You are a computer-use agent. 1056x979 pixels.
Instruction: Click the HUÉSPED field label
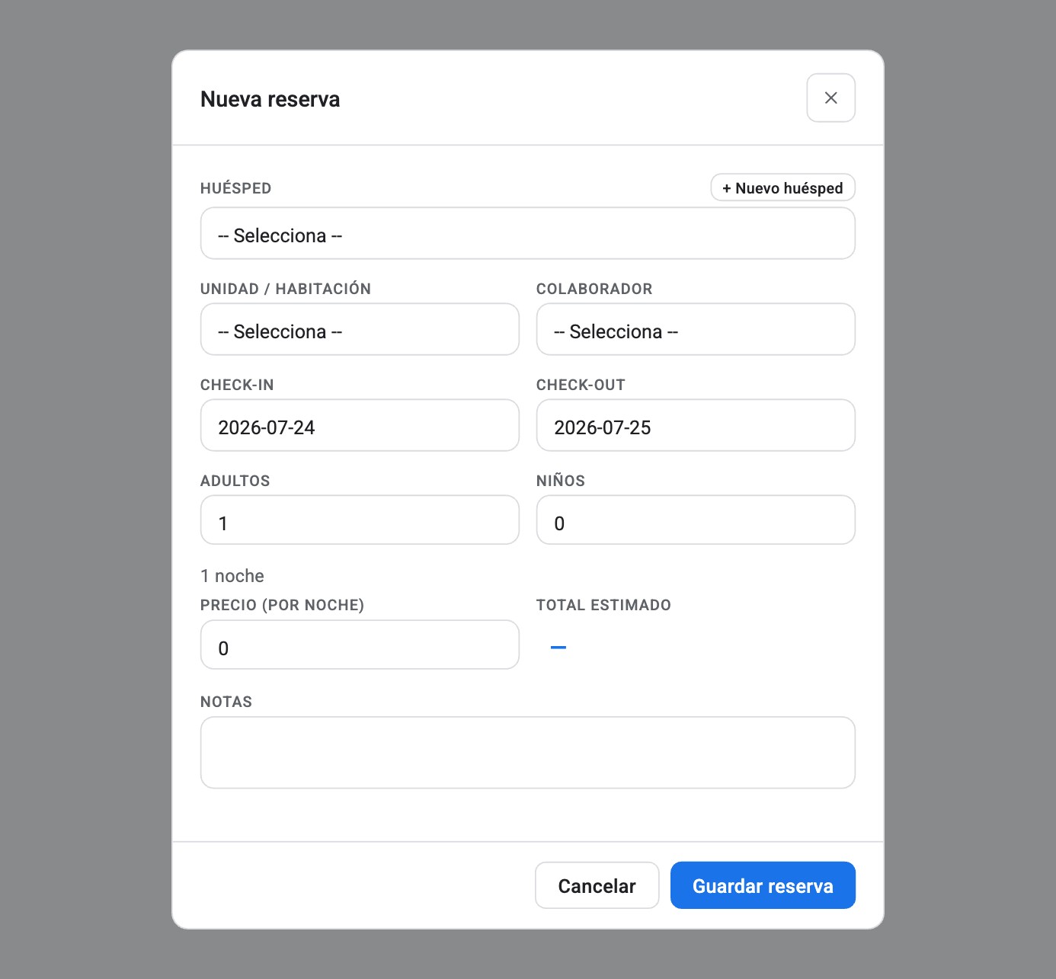pyautogui.click(x=235, y=188)
